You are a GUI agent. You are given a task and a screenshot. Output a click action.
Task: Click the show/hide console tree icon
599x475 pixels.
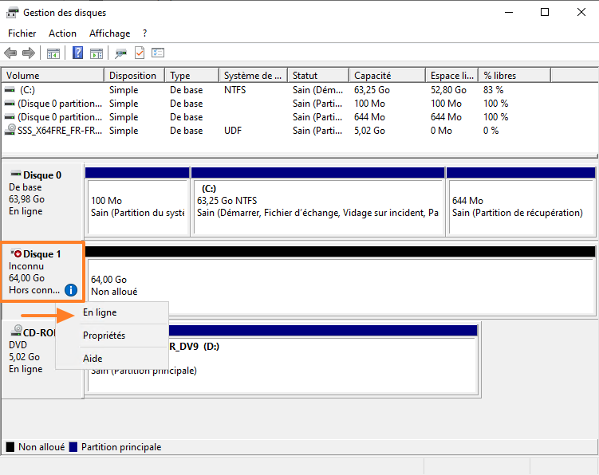pyautogui.click(x=53, y=53)
